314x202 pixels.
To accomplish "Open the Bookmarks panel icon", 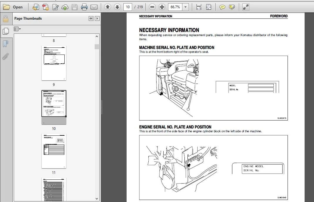I will (6, 44).
